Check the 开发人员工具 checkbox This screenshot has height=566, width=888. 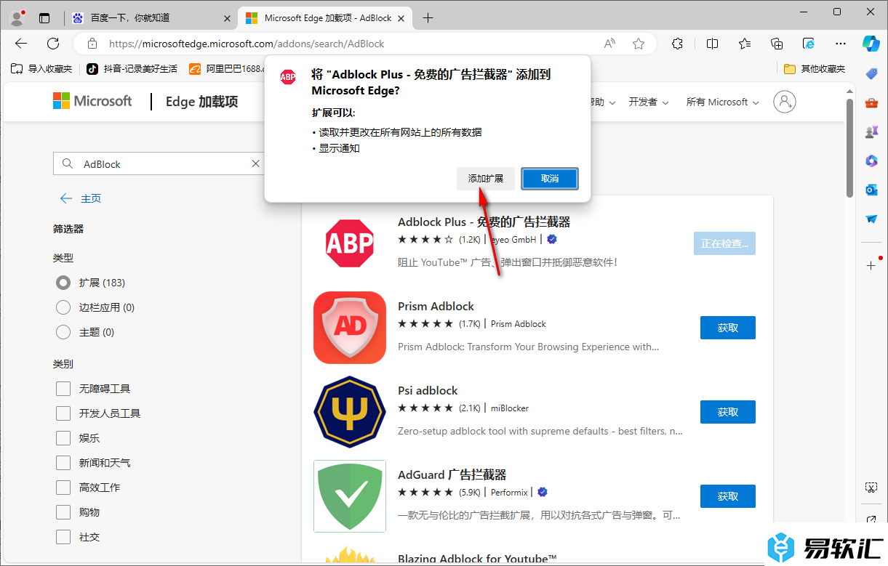pos(63,413)
